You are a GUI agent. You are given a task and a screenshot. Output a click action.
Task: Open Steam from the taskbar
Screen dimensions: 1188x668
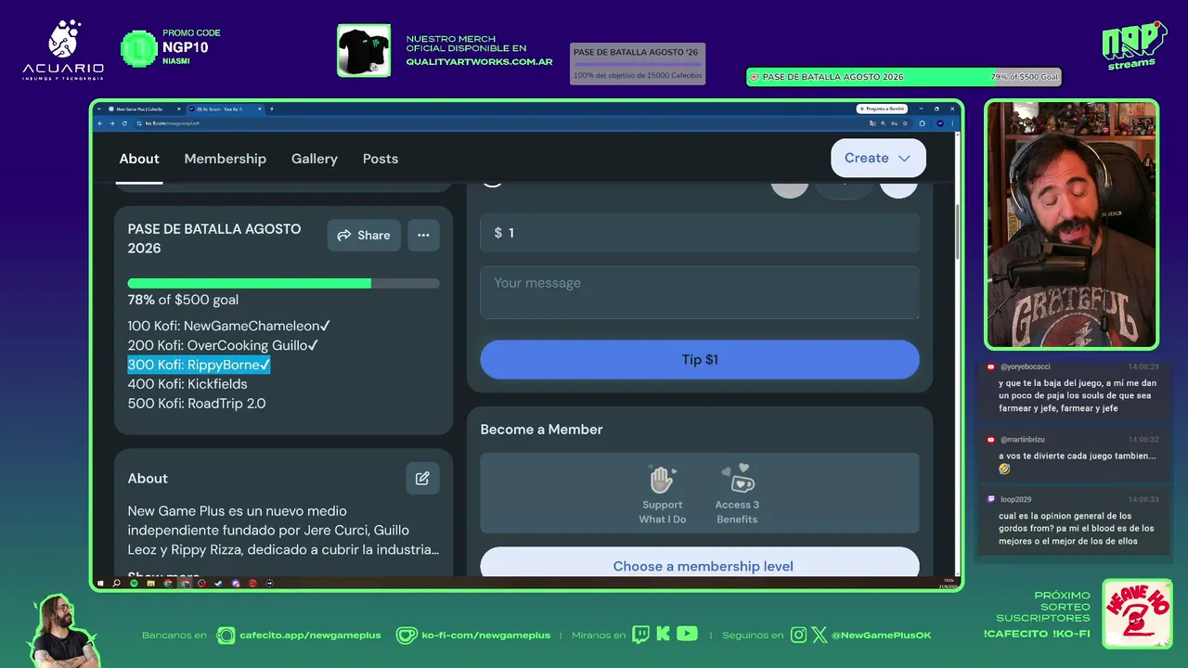(218, 584)
